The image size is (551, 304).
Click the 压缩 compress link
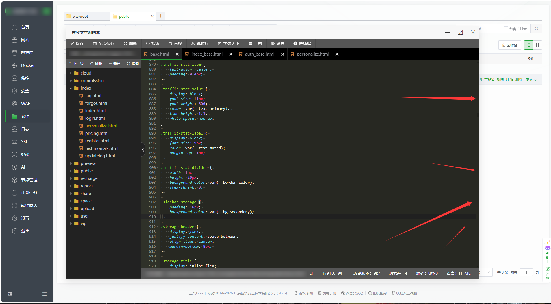pos(510,80)
